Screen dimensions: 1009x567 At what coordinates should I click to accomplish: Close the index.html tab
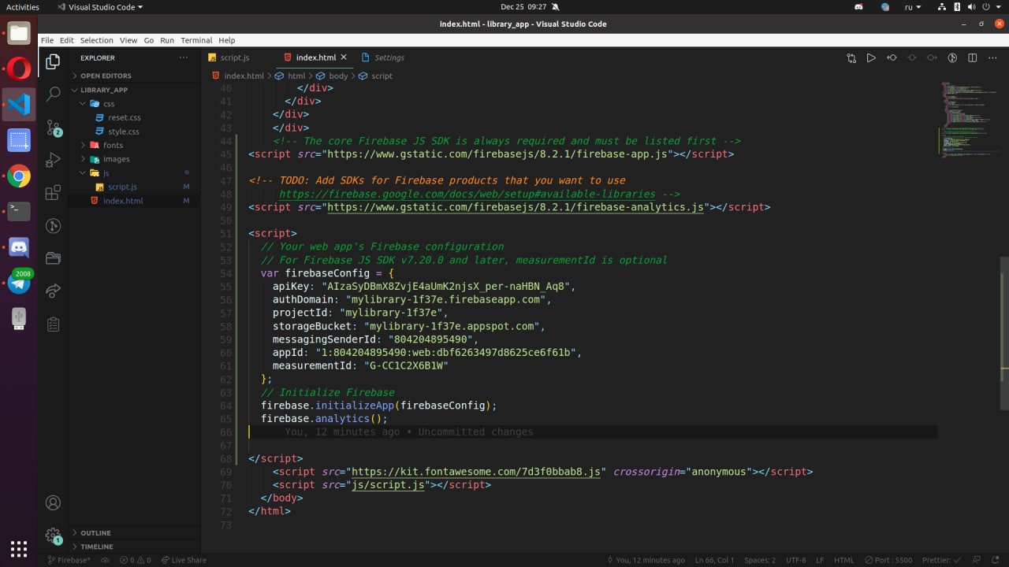pyautogui.click(x=344, y=57)
